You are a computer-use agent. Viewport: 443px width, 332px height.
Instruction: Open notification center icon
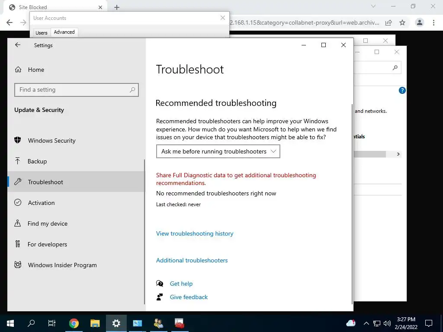[429, 323]
